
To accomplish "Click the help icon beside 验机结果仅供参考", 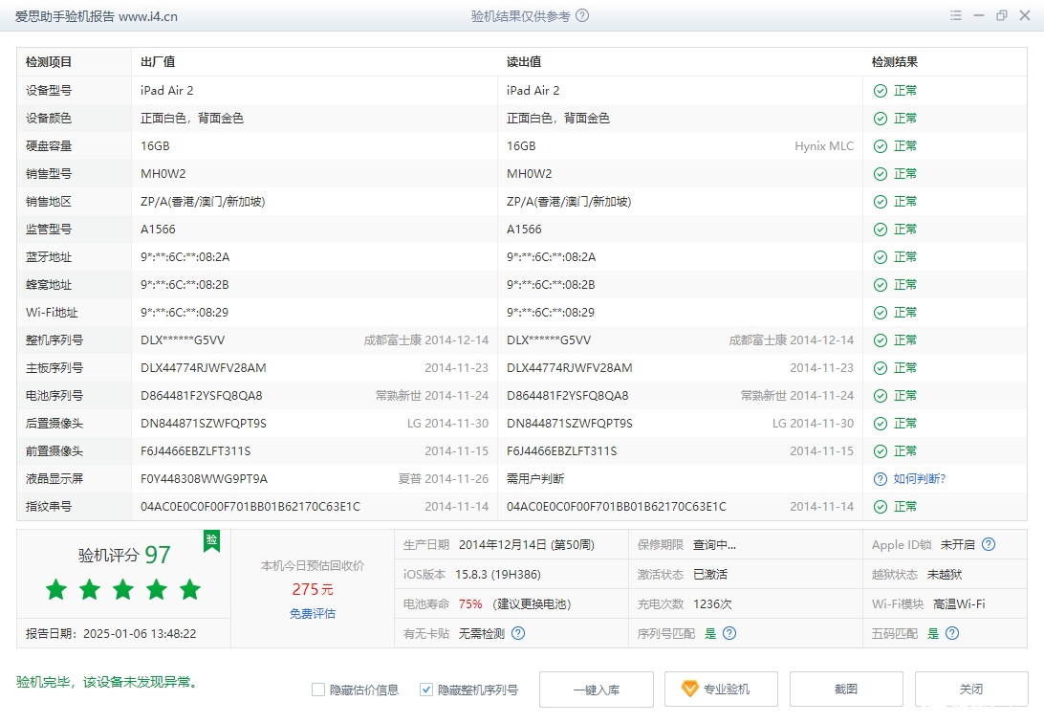I will tap(582, 15).
